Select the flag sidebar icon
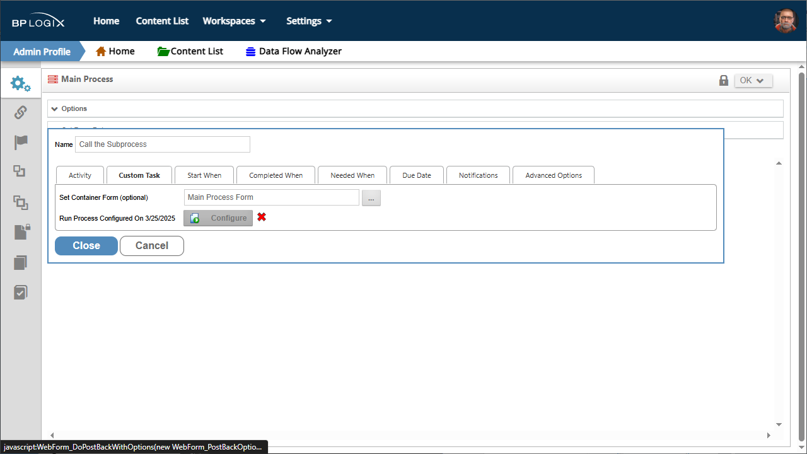This screenshot has height=454, width=807. (x=21, y=143)
